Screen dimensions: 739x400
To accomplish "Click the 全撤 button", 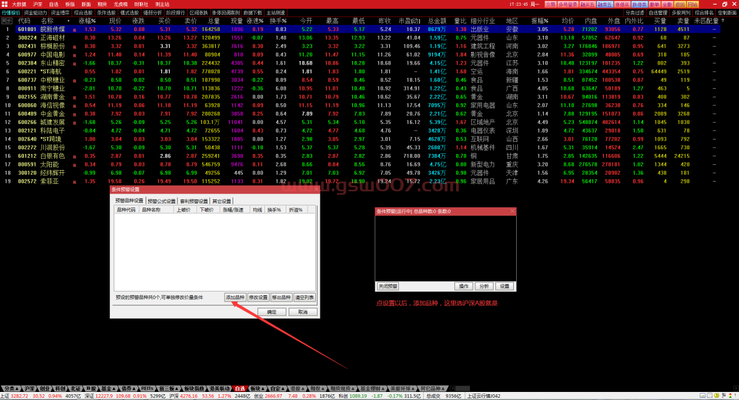I will (667, 4).
